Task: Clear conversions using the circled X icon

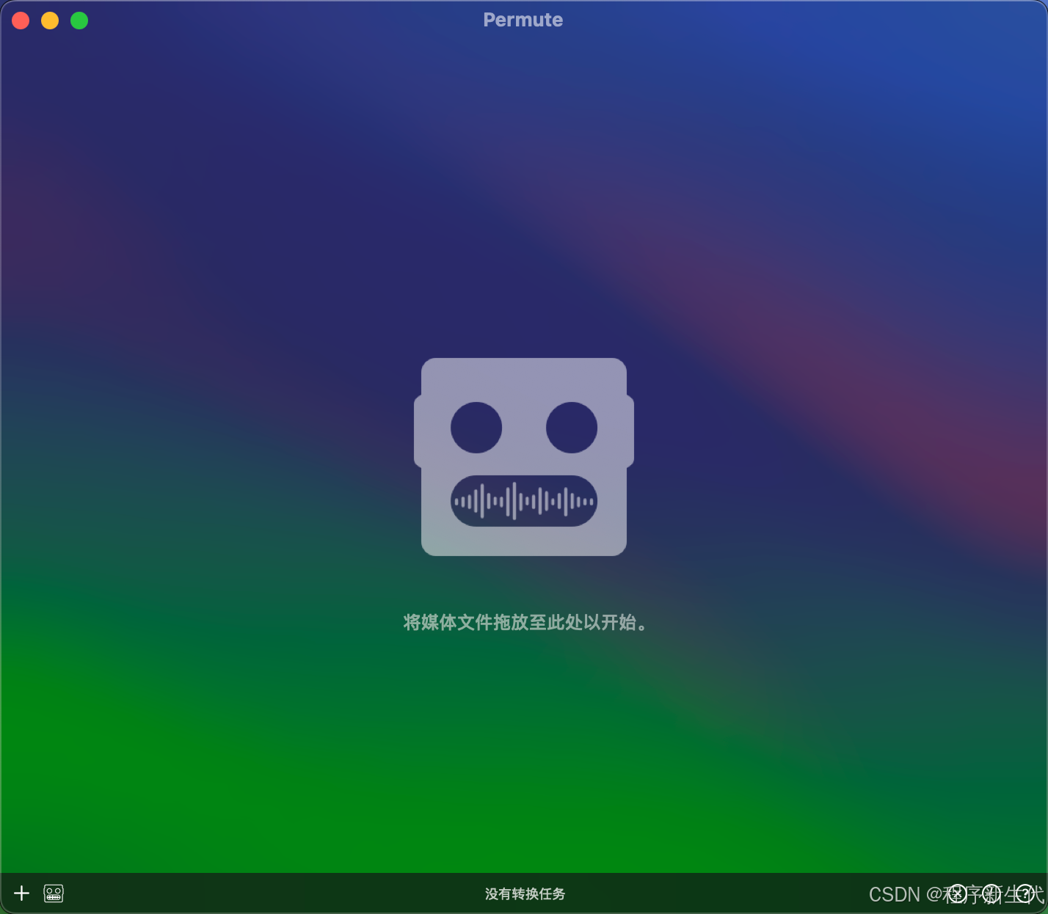Action: point(958,893)
